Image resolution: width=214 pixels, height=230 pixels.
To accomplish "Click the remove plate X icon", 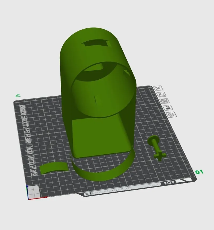I will (158, 88).
